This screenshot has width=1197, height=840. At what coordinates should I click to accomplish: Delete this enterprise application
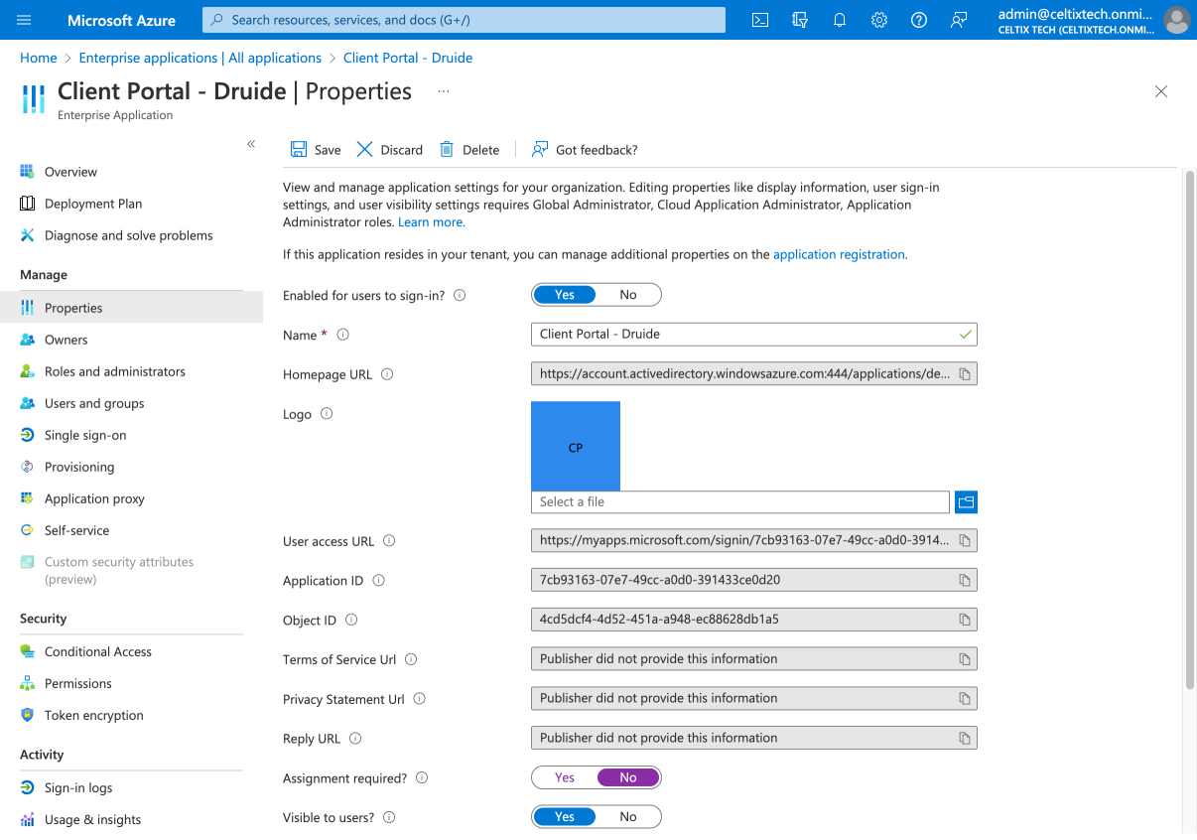(x=469, y=150)
